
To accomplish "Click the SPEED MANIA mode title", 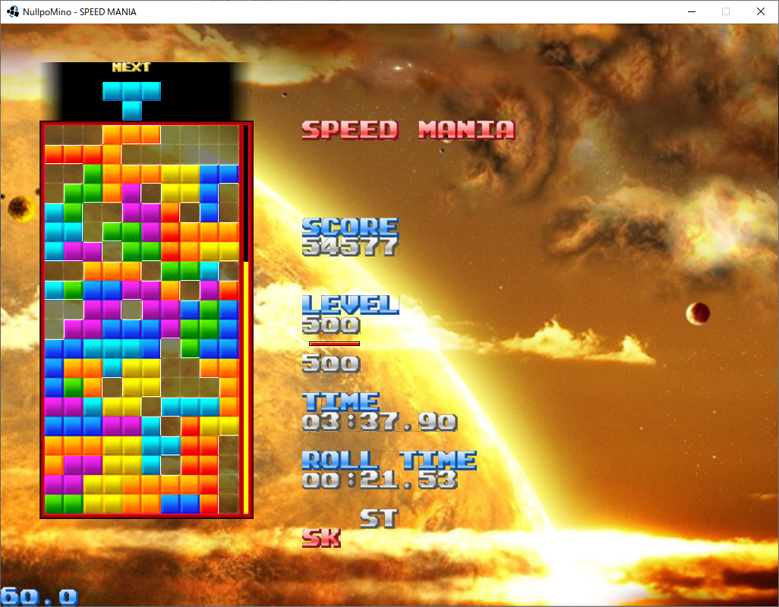I will [x=408, y=130].
